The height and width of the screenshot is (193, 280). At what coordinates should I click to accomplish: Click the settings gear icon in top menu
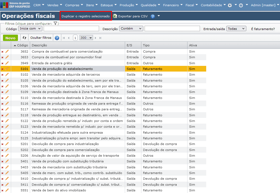230,5
